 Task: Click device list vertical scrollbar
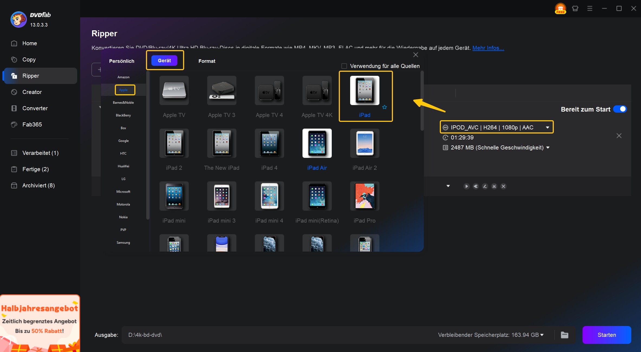click(422, 101)
